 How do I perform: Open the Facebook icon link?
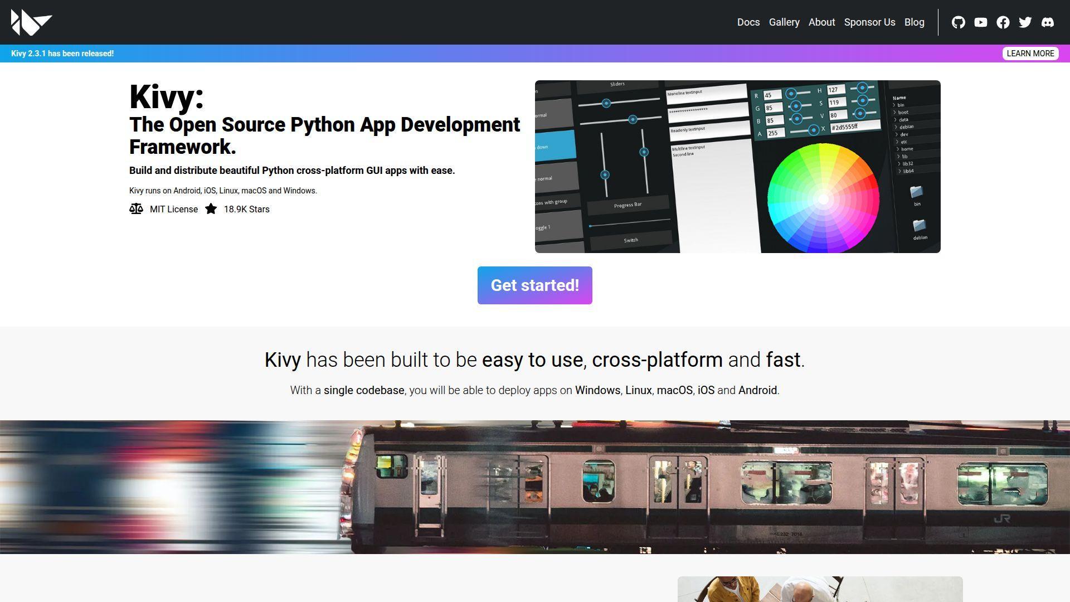point(1003,22)
